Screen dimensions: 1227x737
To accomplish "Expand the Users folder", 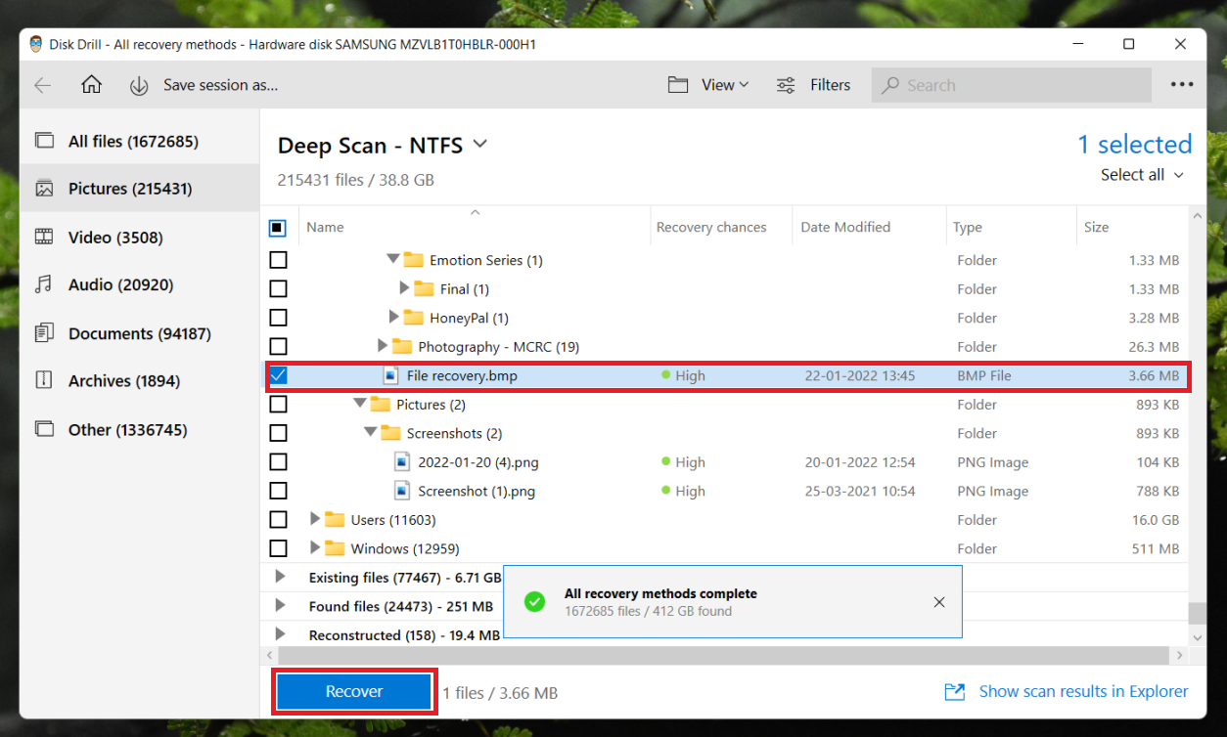I will pos(315,519).
